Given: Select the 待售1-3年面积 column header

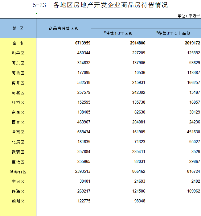Looking at the screenshot, I should coord(118,33).
